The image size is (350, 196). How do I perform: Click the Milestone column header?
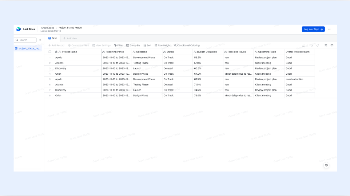147,52
